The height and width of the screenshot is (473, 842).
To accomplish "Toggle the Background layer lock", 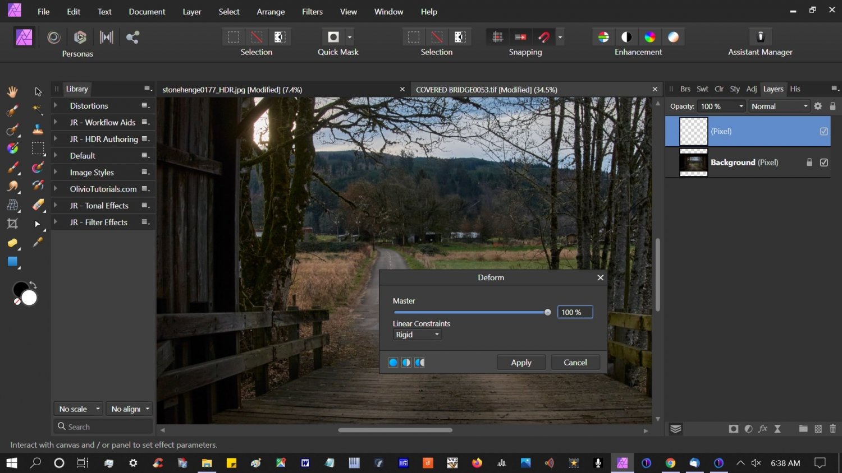I will click(x=809, y=163).
